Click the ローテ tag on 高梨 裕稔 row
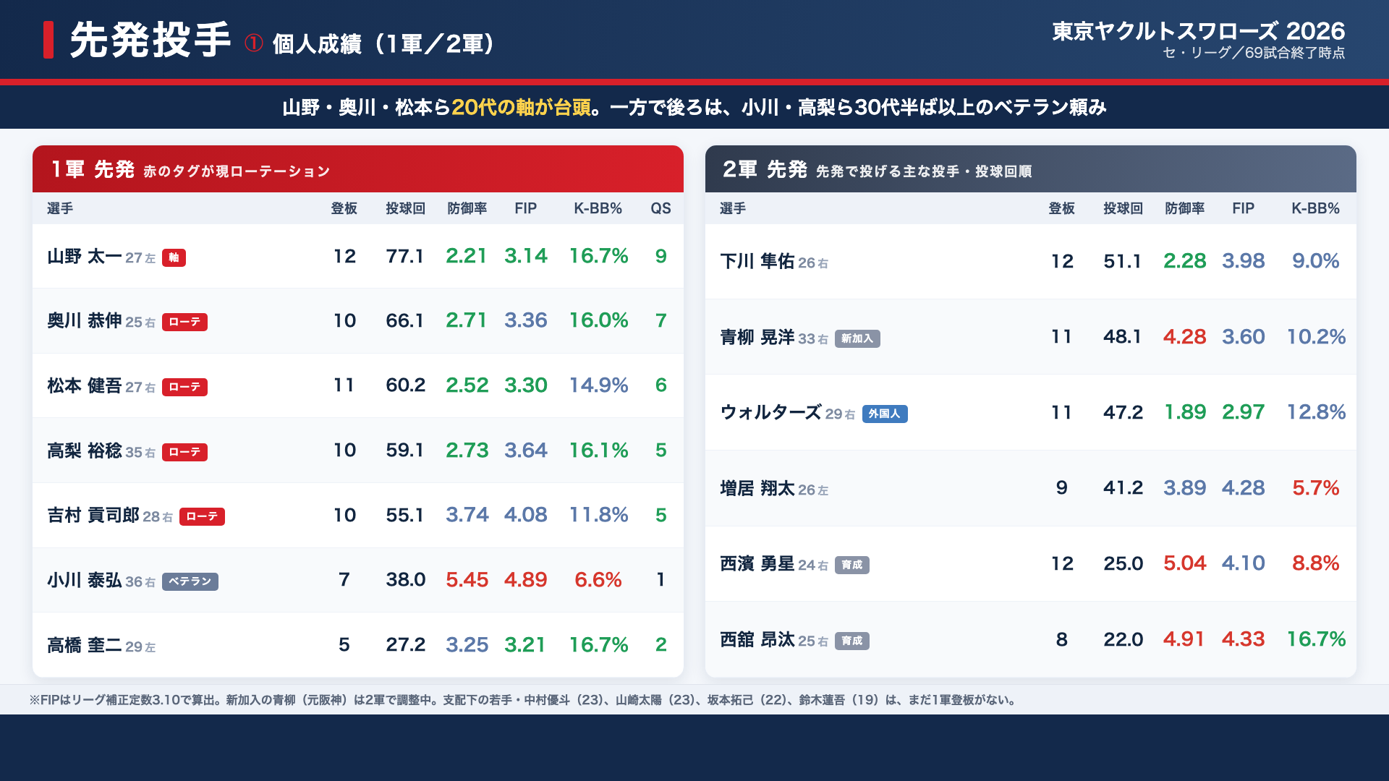 click(184, 452)
